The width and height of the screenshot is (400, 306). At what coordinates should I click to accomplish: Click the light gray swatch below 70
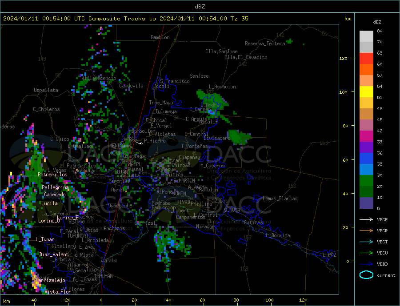pyautogui.click(x=366, y=48)
